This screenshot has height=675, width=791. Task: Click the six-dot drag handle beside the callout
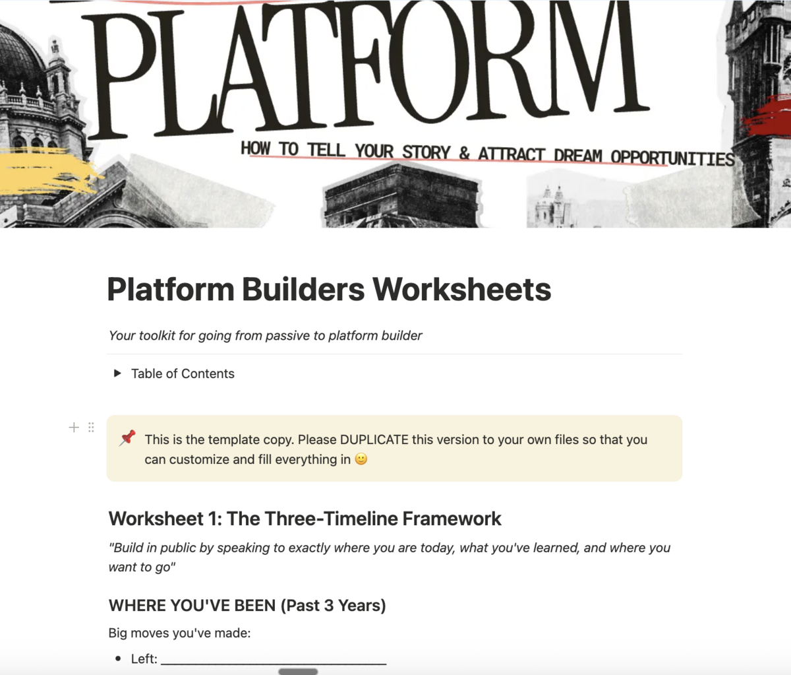tap(91, 427)
